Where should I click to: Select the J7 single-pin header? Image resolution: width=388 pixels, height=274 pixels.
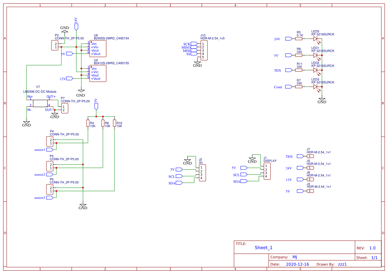pos(310,156)
